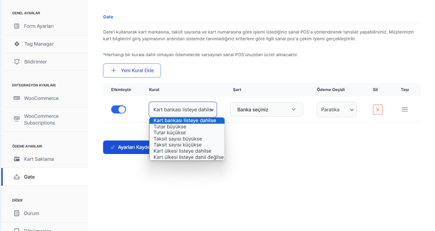The width and height of the screenshot is (435, 231).
Task: Select the Tutar büyükse option
Action: pyautogui.click(x=170, y=127)
